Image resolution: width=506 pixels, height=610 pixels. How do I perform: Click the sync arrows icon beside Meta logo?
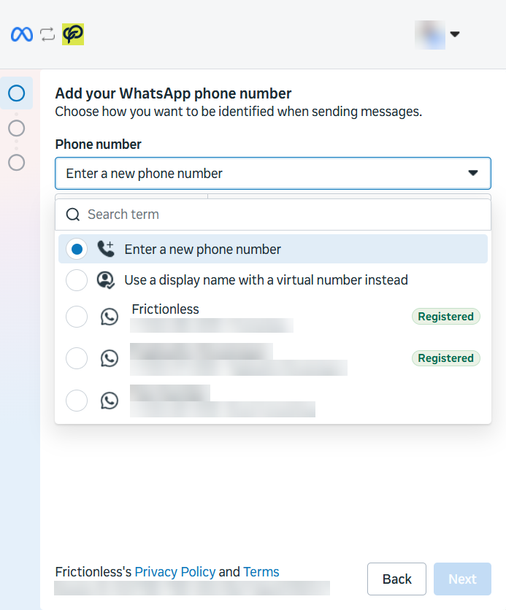47,34
